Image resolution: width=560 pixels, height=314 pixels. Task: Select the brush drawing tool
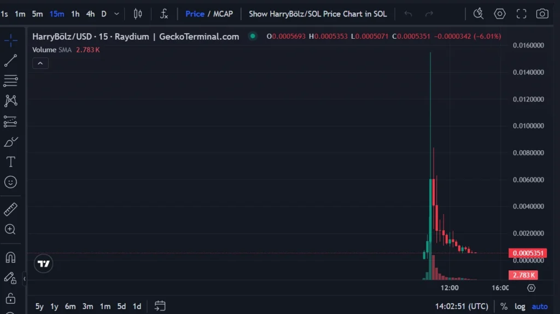[11, 141]
